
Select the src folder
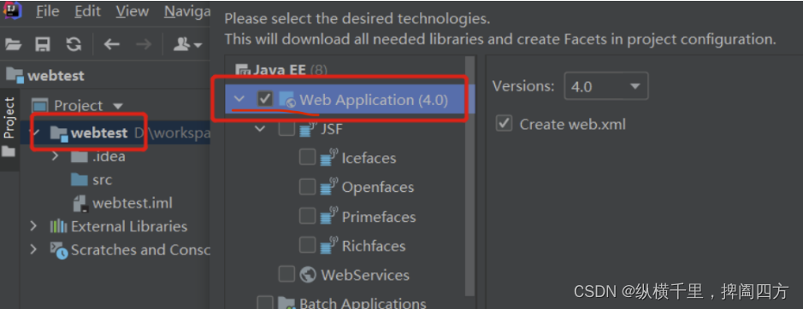pyautogui.click(x=102, y=180)
